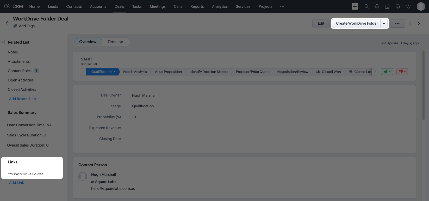429x201 pixels.
Task: Open the search magnifier icon
Action: coord(366,6)
